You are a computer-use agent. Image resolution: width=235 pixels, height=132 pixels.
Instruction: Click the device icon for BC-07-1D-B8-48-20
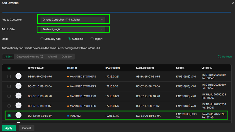[x=18, y=96]
